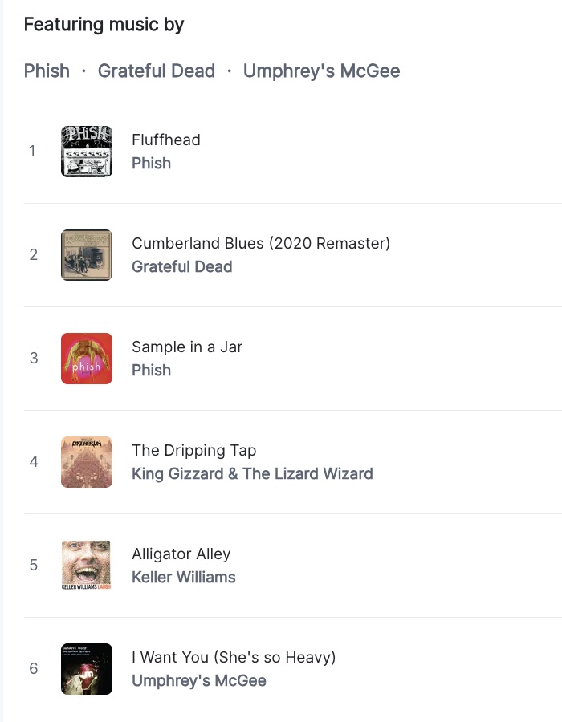Select the Alligator Alley track title

[x=181, y=554]
